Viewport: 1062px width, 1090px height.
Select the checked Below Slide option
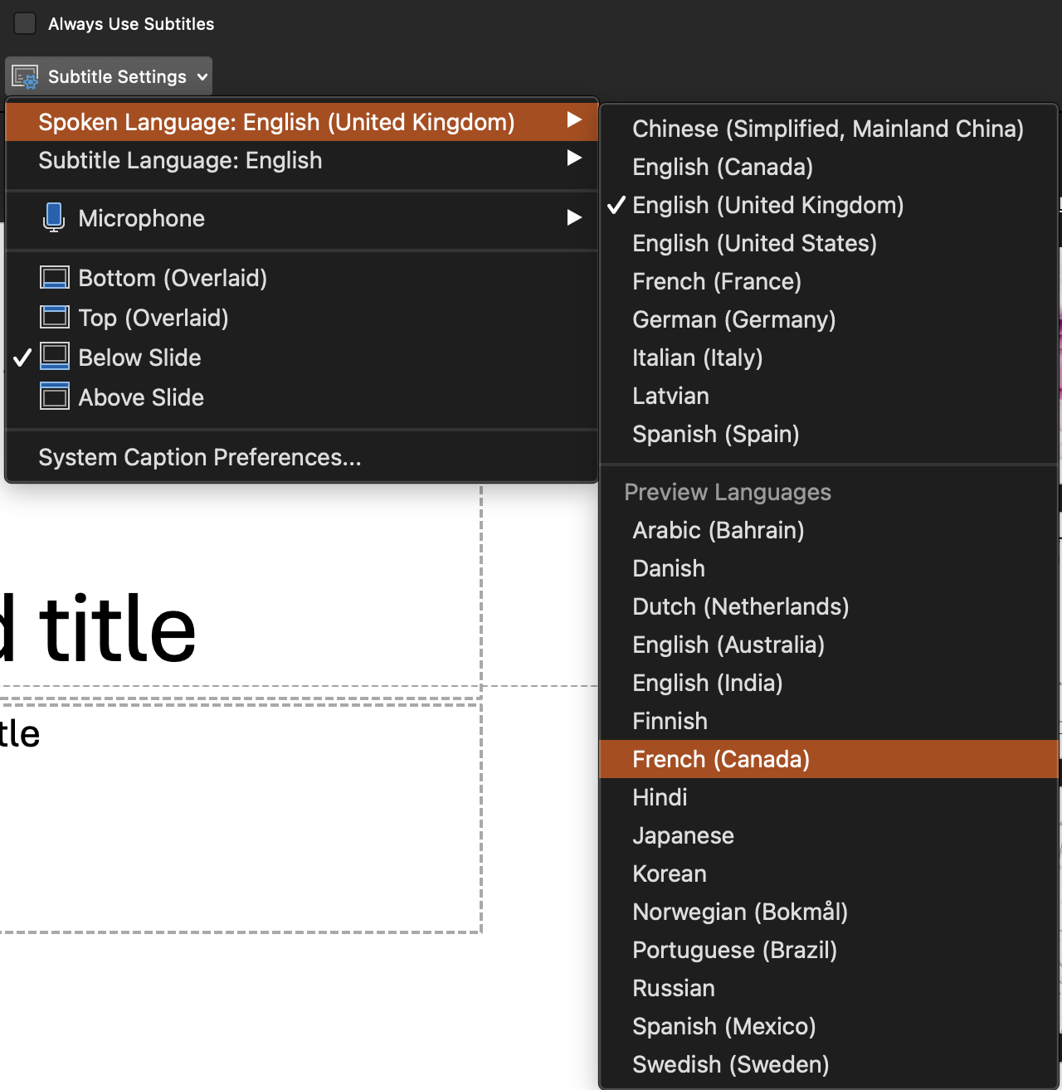[x=302, y=358]
